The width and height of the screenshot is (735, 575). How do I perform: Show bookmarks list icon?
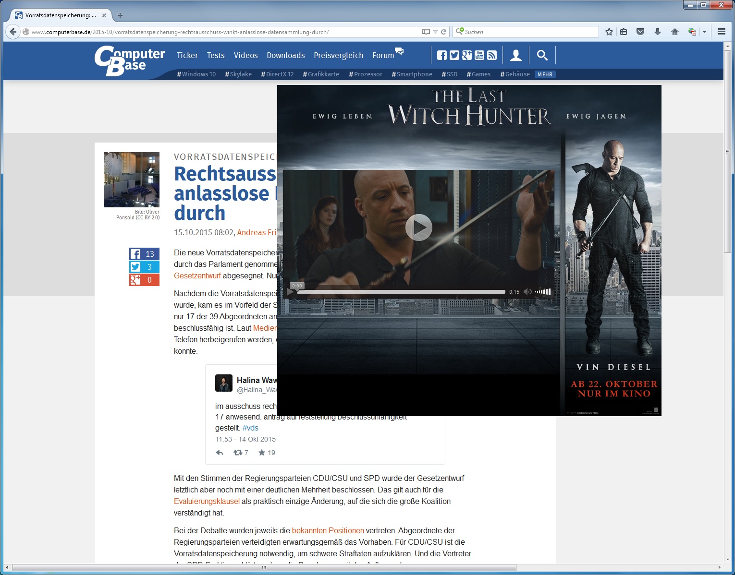624,32
